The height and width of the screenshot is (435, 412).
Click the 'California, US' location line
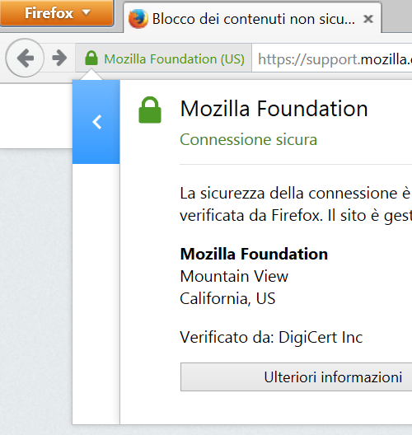pos(227,298)
